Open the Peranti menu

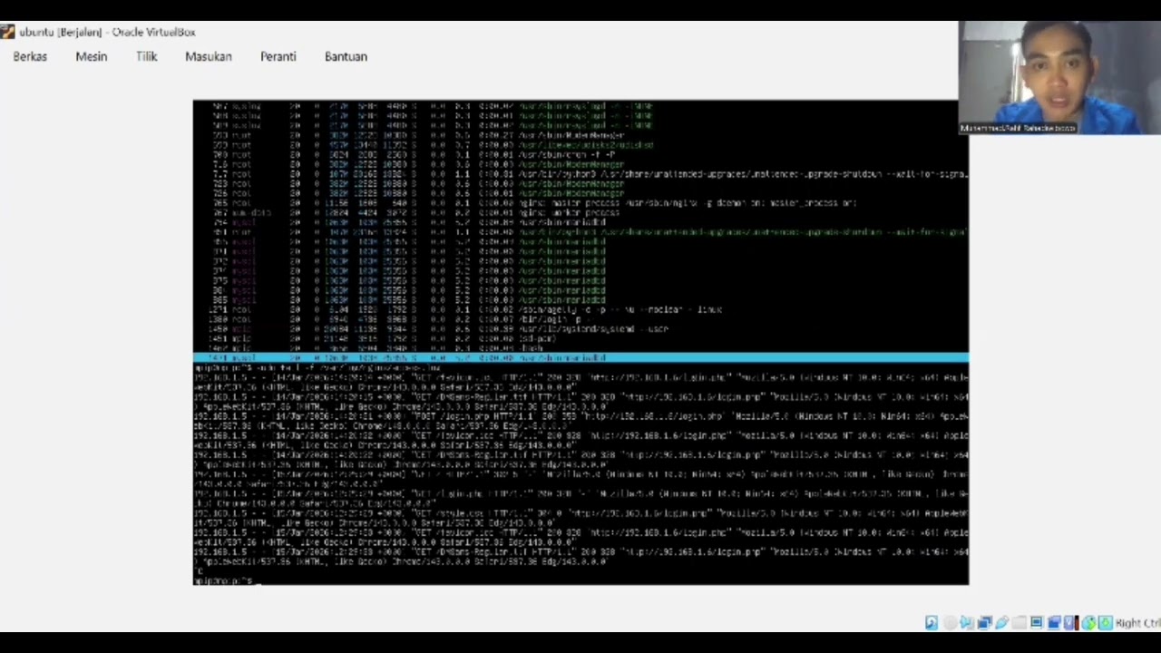tap(278, 56)
